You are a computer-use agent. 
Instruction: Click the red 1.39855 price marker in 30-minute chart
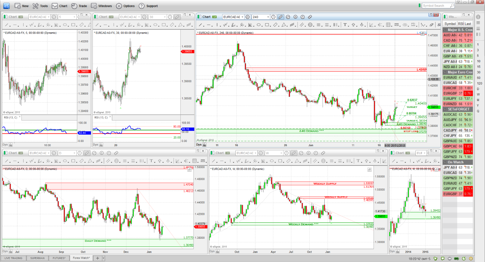[187, 52]
